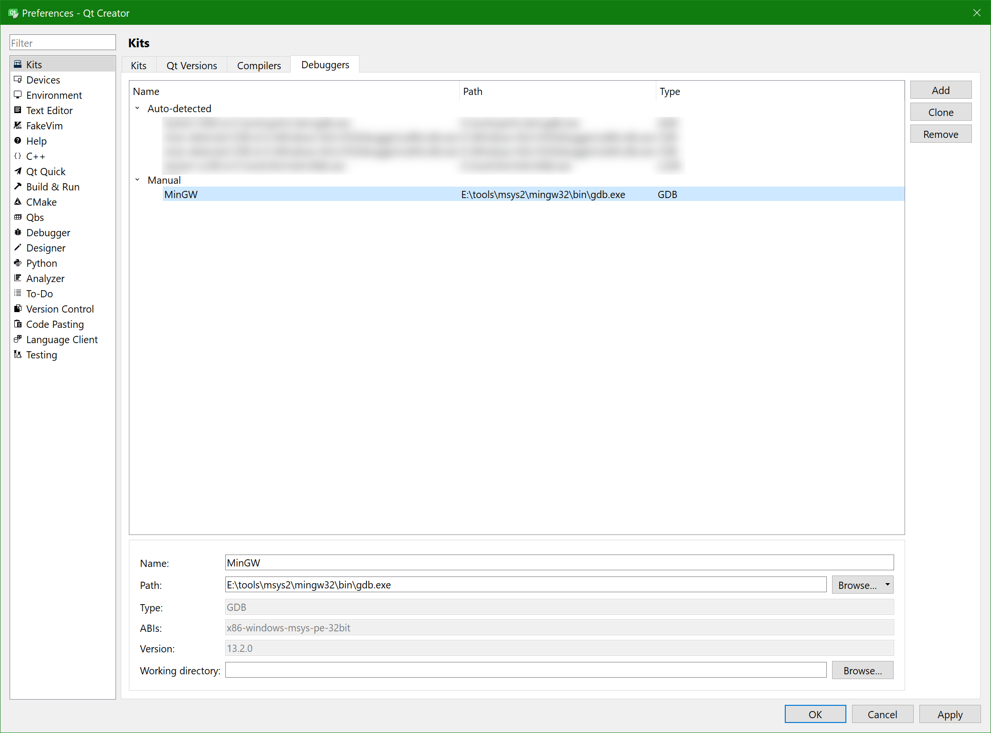
Task: Browse for the working directory
Action: point(863,670)
